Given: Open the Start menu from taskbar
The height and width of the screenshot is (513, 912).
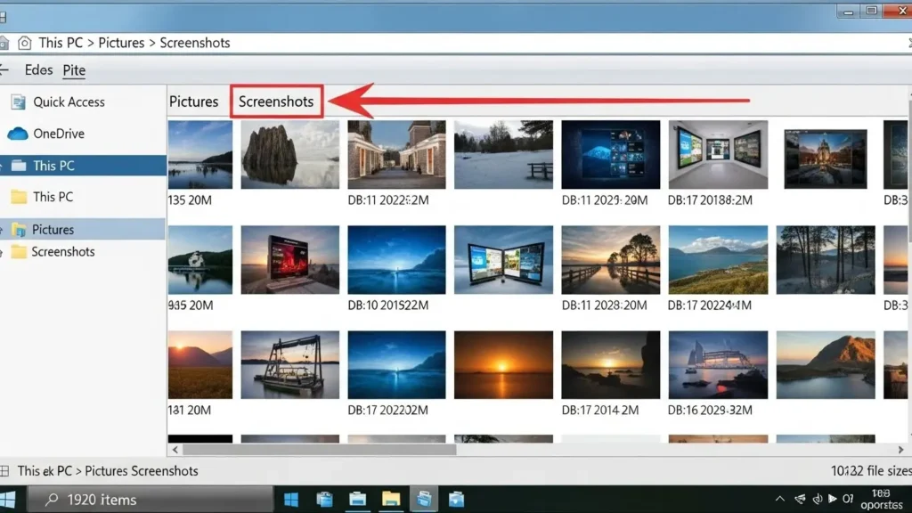Looking at the screenshot, I should click(289, 499).
